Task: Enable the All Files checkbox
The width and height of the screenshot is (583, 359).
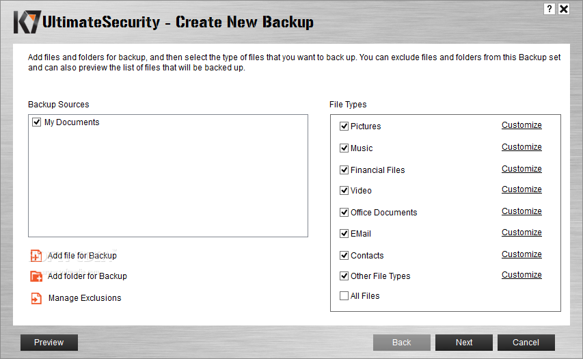Action: tap(344, 296)
